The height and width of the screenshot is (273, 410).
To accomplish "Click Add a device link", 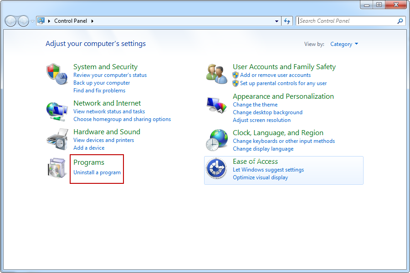I will click(89, 148).
